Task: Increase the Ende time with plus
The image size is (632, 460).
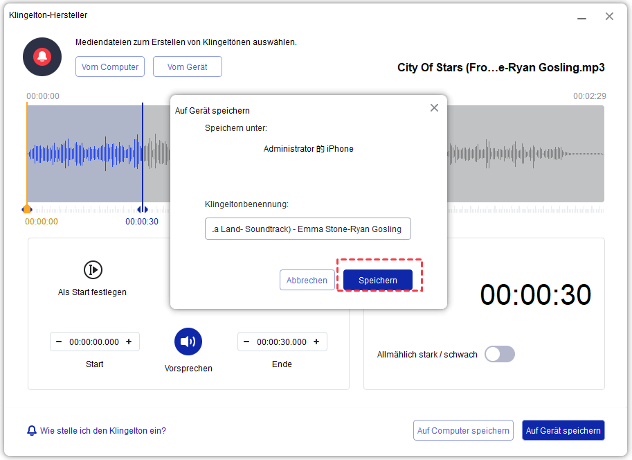Action: pyautogui.click(x=316, y=342)
